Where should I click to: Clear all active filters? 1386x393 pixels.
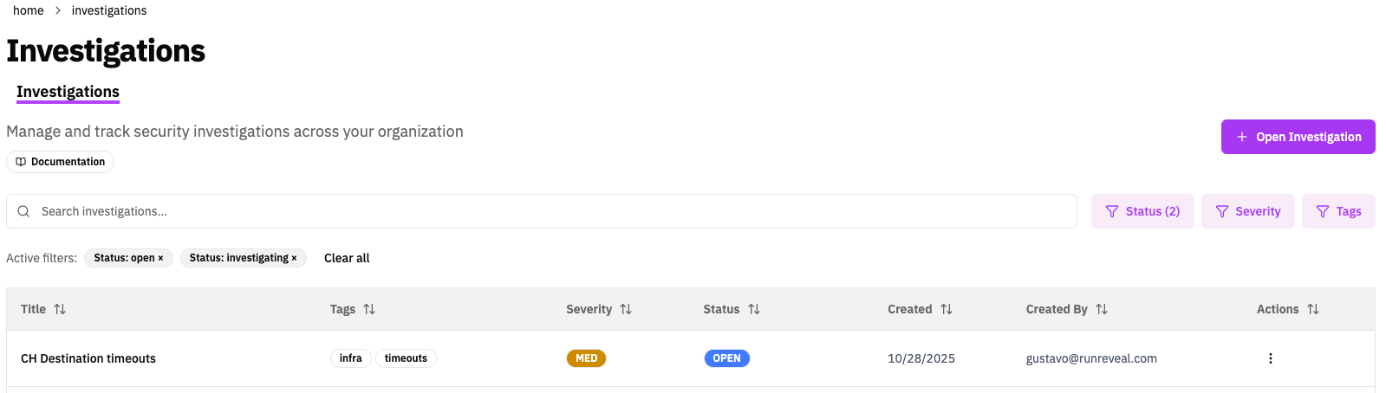(x=347, y=258)
